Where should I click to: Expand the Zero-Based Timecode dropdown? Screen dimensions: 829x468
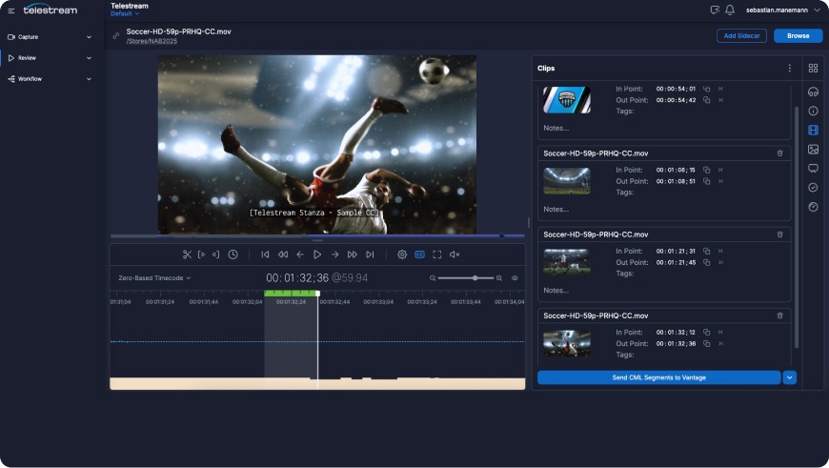(154, 278)
